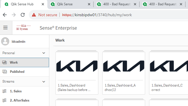Click the Published section icon in sidebar

4,72
